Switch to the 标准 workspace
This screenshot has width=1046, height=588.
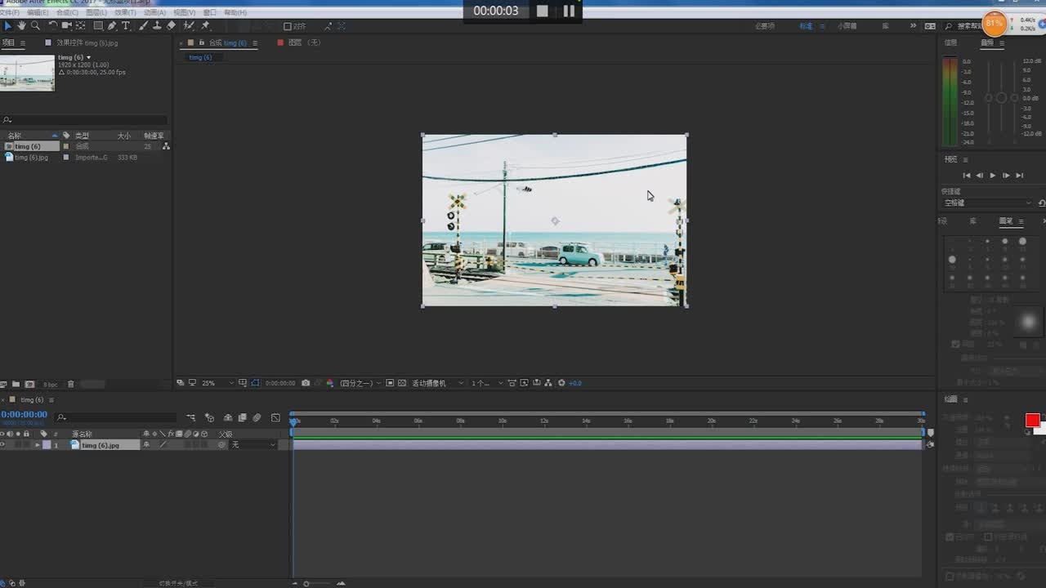806,26
